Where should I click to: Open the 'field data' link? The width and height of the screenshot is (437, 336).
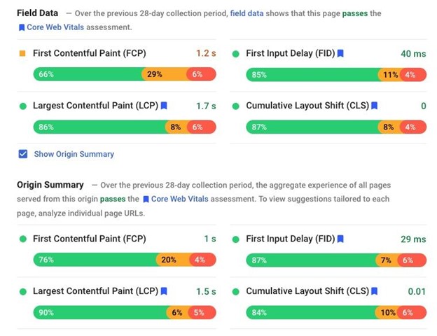249,14
